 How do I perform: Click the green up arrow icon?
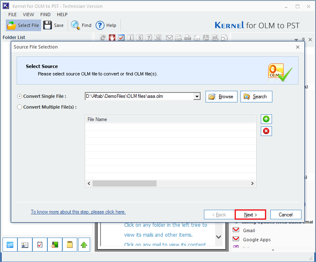(x=84, y=245)
